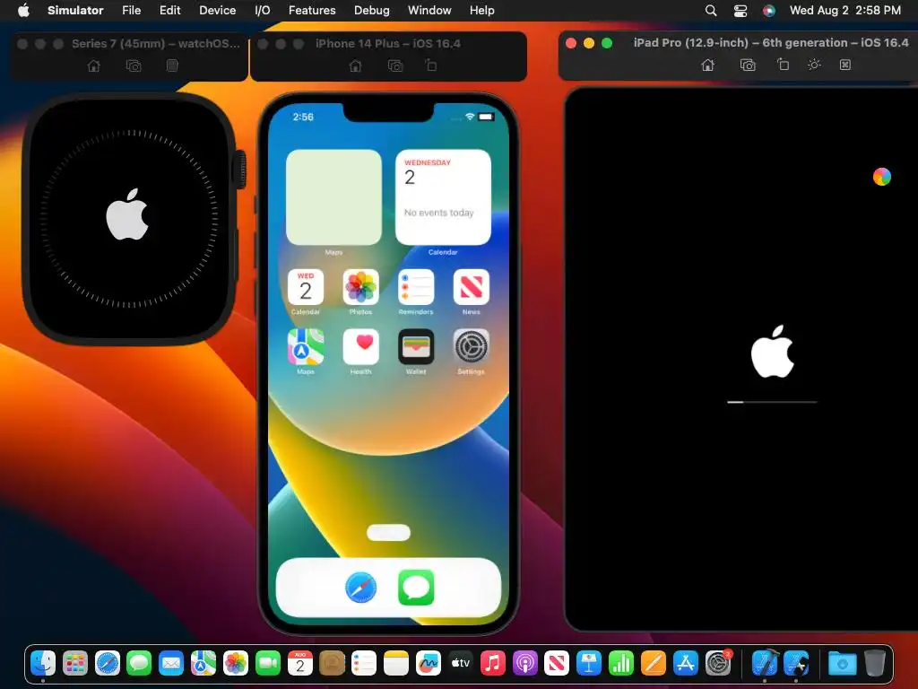Viewport: 918px width, 689px height.
Task: Open Photos app on the iPhone home screen
Action: tap(360, 287)
